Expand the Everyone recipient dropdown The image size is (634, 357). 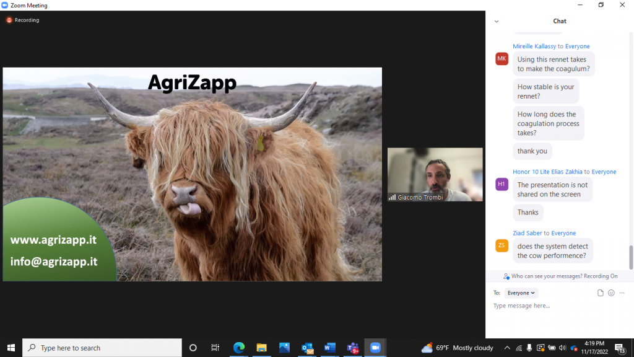(521, 293)
